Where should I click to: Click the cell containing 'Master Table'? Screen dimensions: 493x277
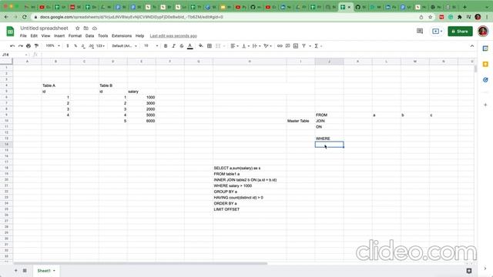click(x=300, y=121)
